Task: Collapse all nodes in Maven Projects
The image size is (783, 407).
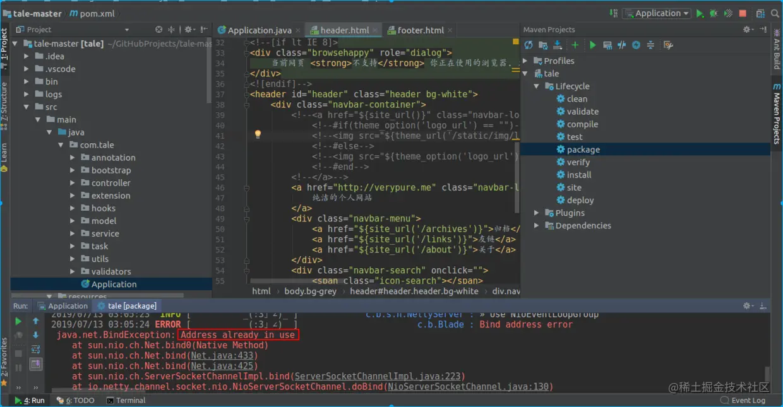Action: click(650, 45)
